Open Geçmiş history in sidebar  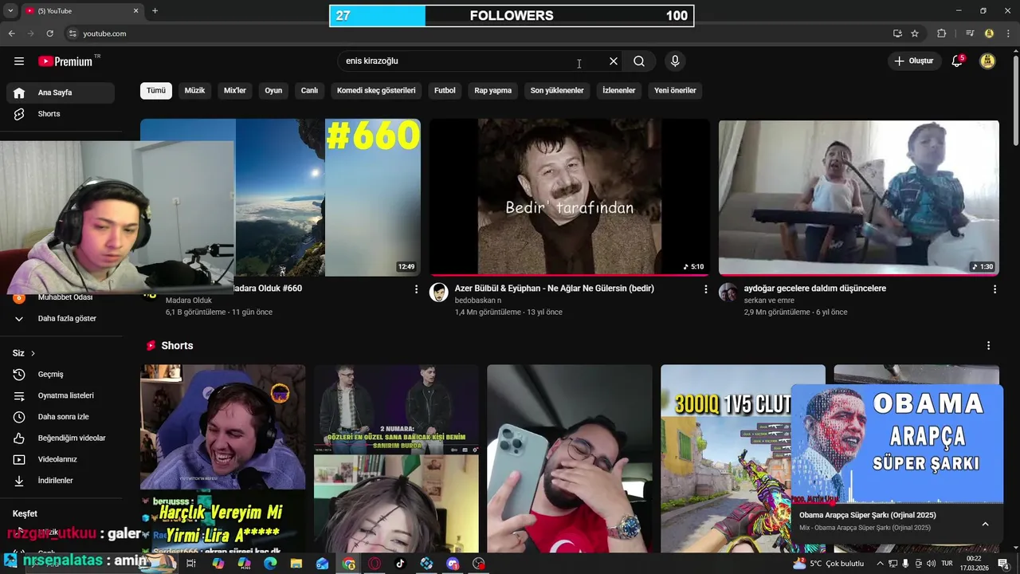pos(61,375)
